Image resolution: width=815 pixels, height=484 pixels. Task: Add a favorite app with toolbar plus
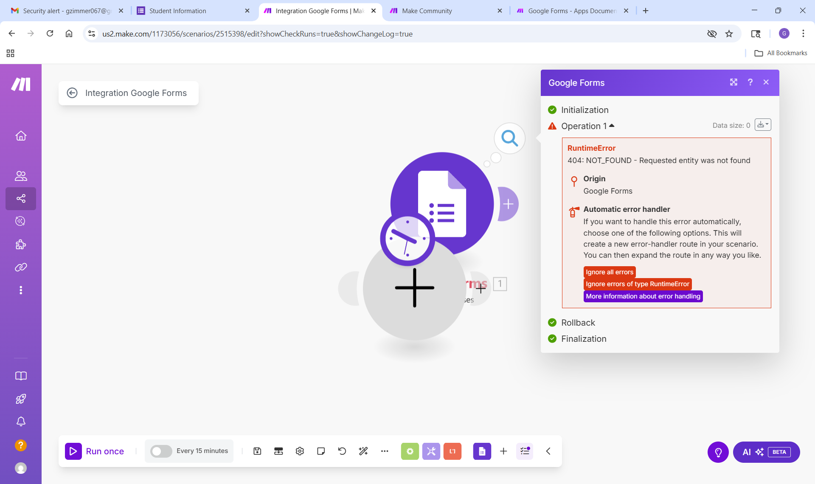(503, 451)
